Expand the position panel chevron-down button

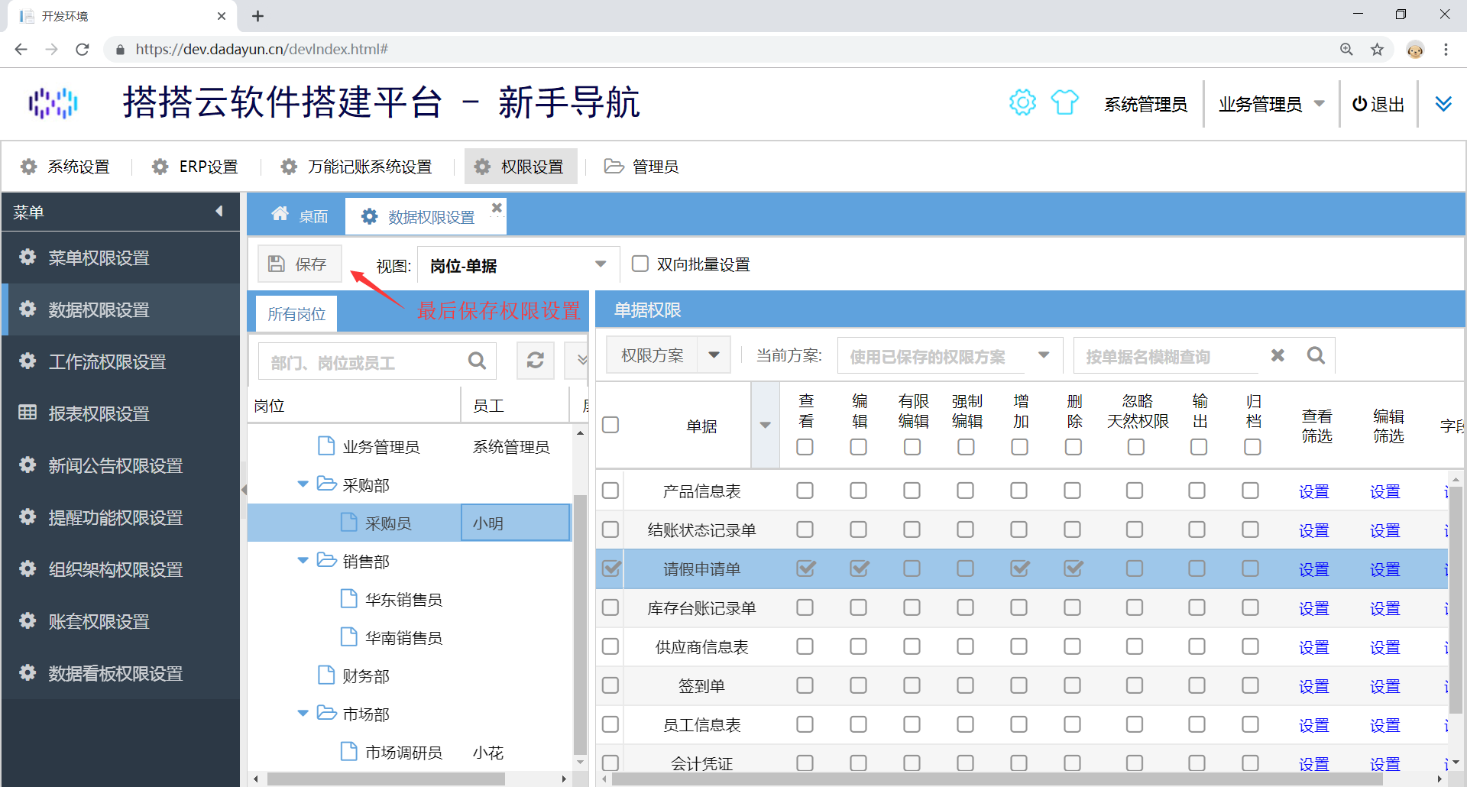point(579,361)
